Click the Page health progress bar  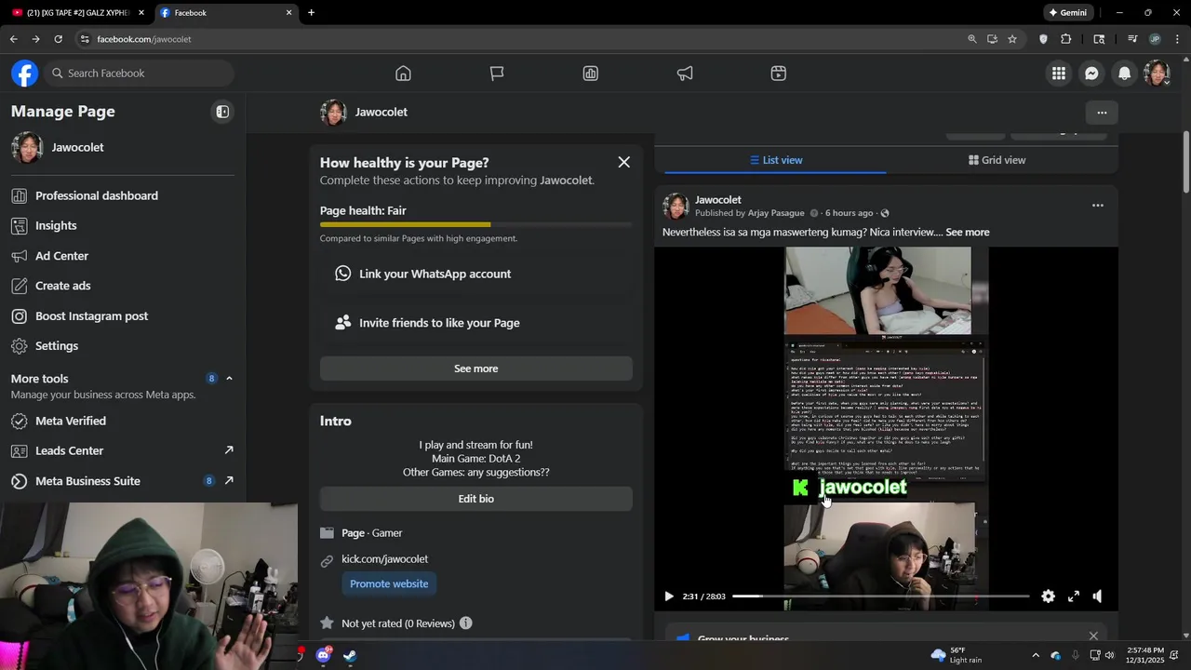pyautogui.click(x=476, y=224)
